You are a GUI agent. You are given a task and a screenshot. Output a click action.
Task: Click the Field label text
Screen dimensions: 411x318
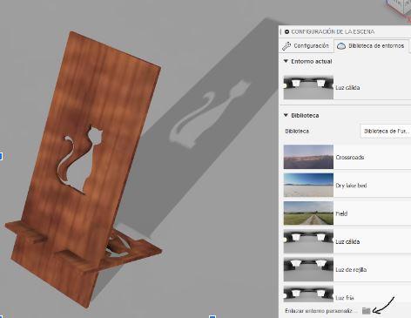point(341,213)
